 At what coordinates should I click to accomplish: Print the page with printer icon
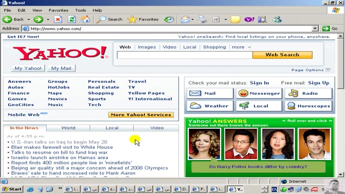tap(202, 19)
